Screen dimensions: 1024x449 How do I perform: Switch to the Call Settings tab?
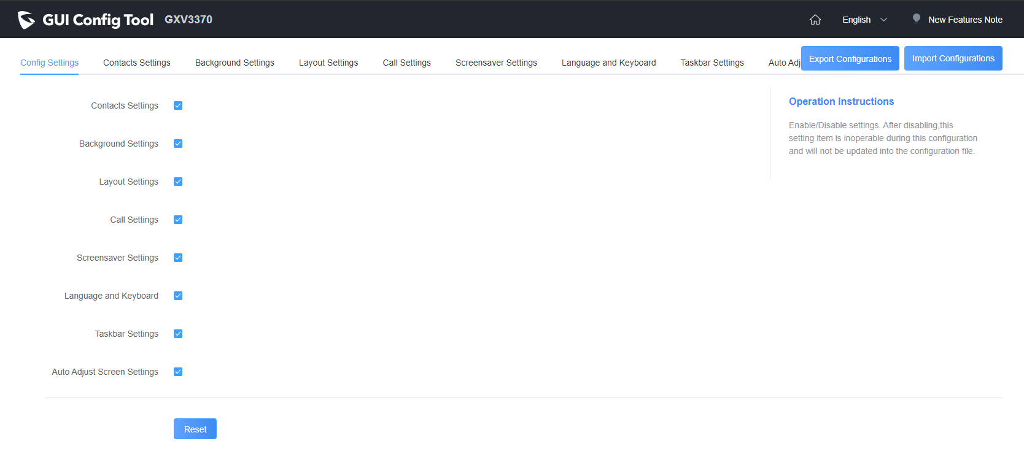406,63
